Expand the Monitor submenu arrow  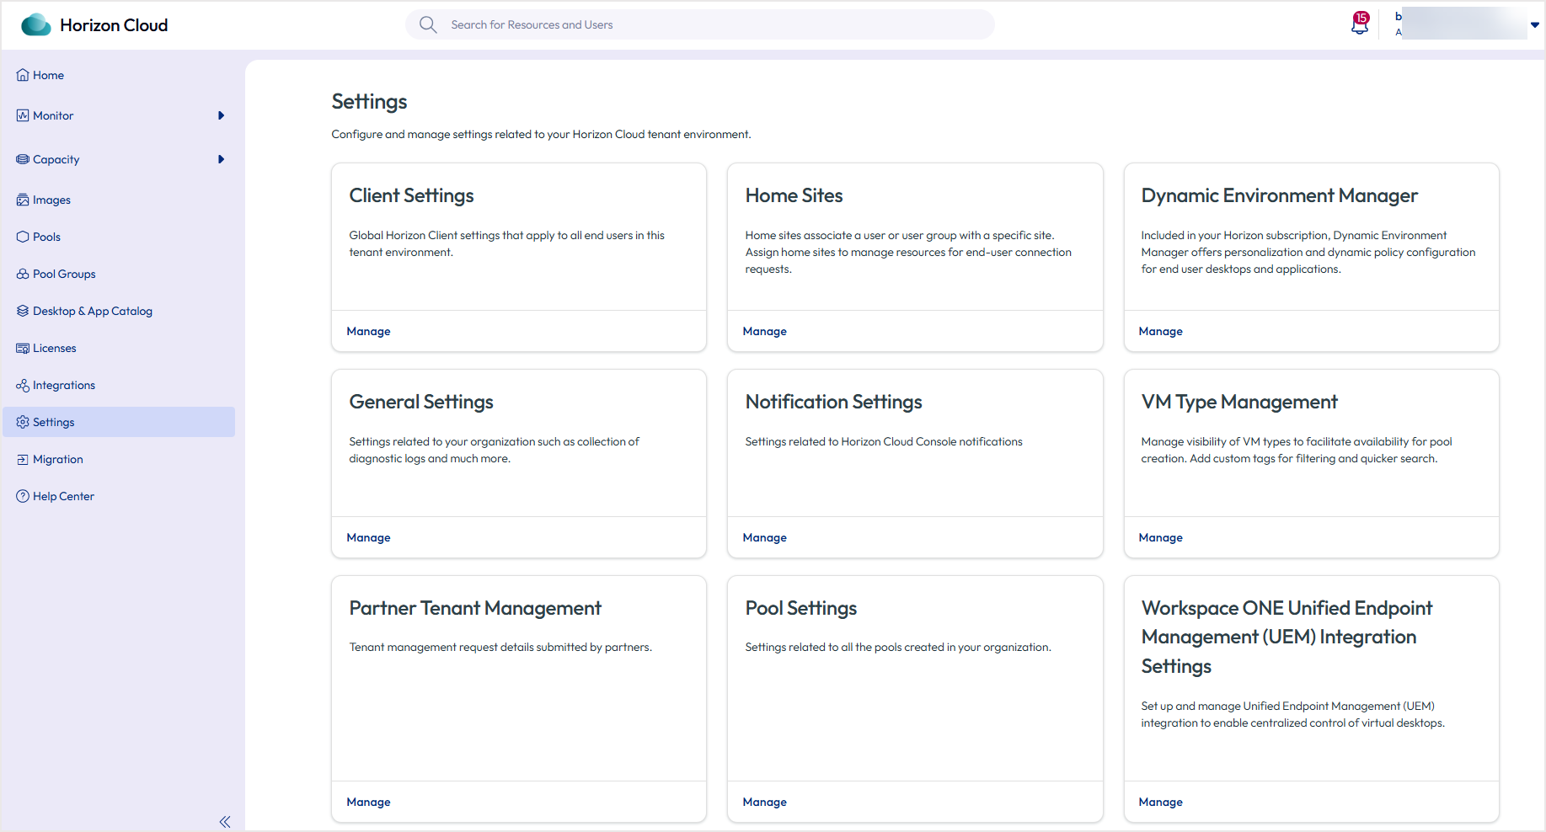click(221, 115)
